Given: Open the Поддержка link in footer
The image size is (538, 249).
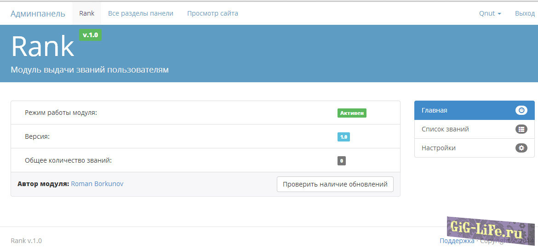Looking at the screenshot, I should 457,241.
